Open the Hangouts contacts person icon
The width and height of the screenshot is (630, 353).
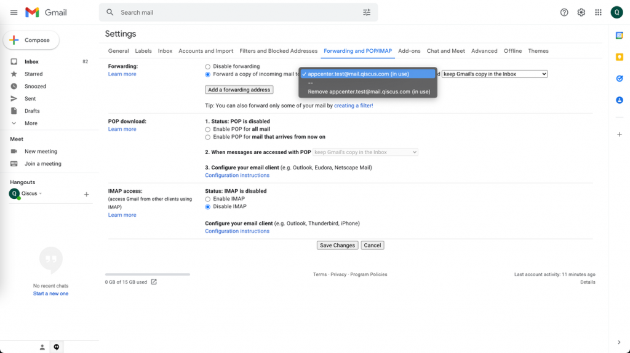(x=42, y=347)
